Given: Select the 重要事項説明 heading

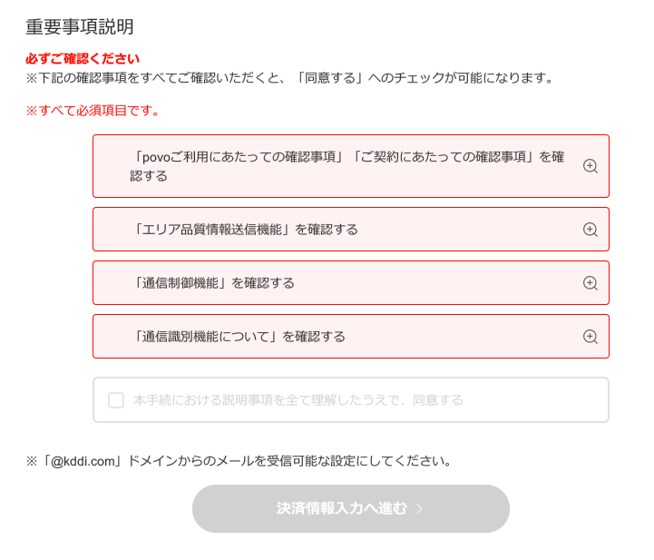Looking at the screenshot, I should coord(80,26).
